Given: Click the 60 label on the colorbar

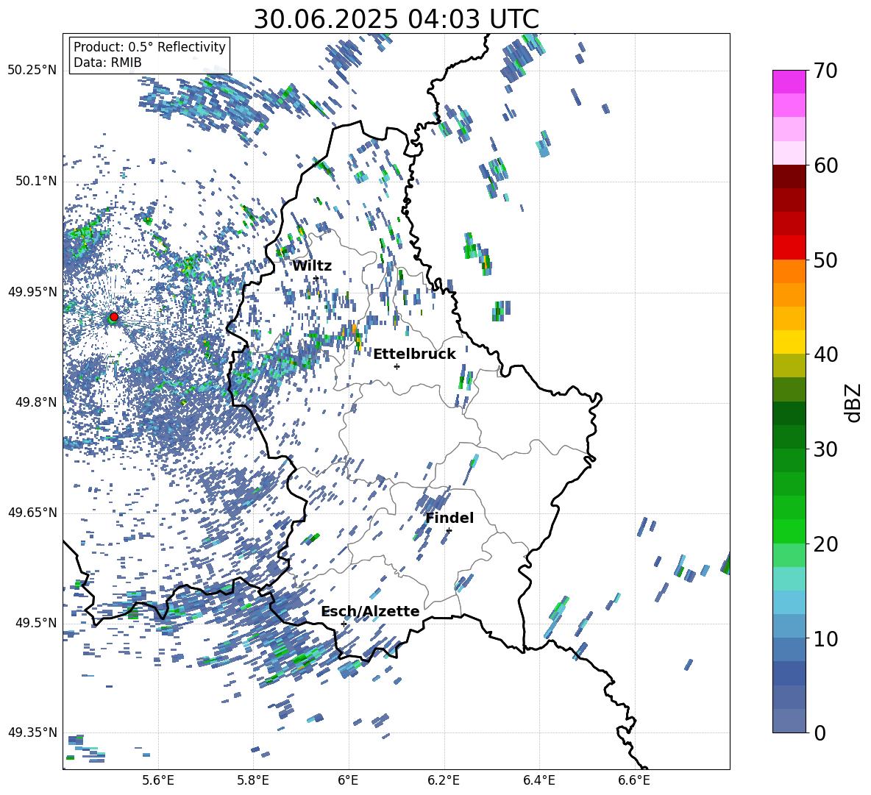Looking at the screenshot, I should click(x=825, y=165).
